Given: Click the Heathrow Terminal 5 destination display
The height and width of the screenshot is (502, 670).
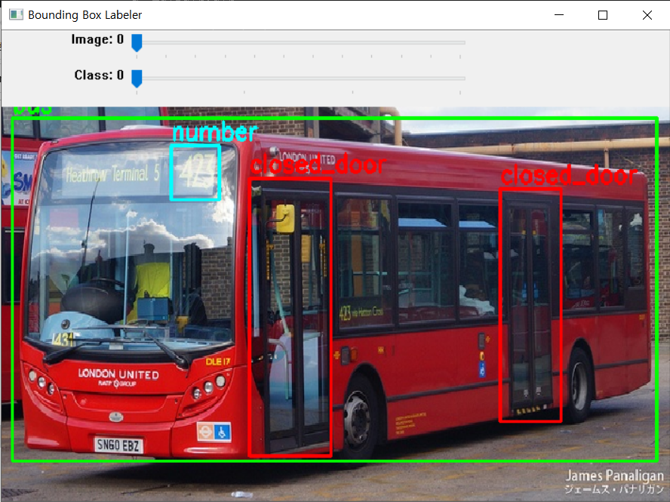Looking at the screenshot, I should pos(112,174).
